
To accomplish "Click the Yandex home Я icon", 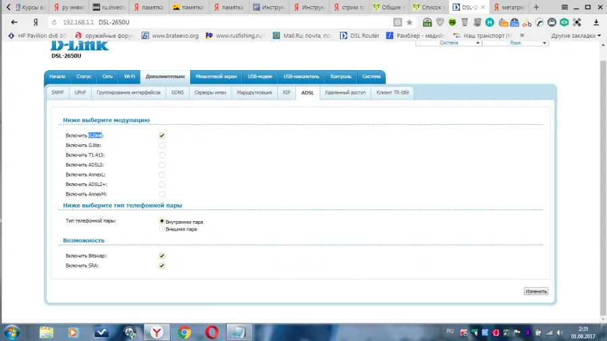I will coord(36,22).
